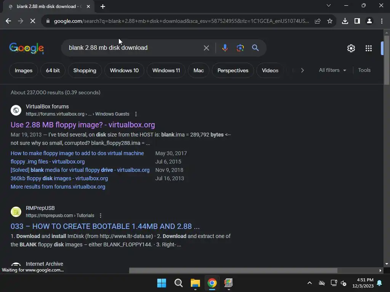This screenshot has width=390, height=292.
Task: Select the Images filter chip
Action: (24, 70)
